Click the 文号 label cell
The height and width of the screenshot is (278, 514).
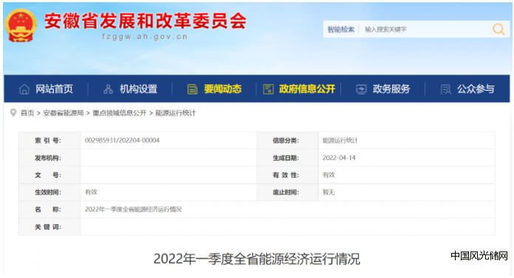49,175
